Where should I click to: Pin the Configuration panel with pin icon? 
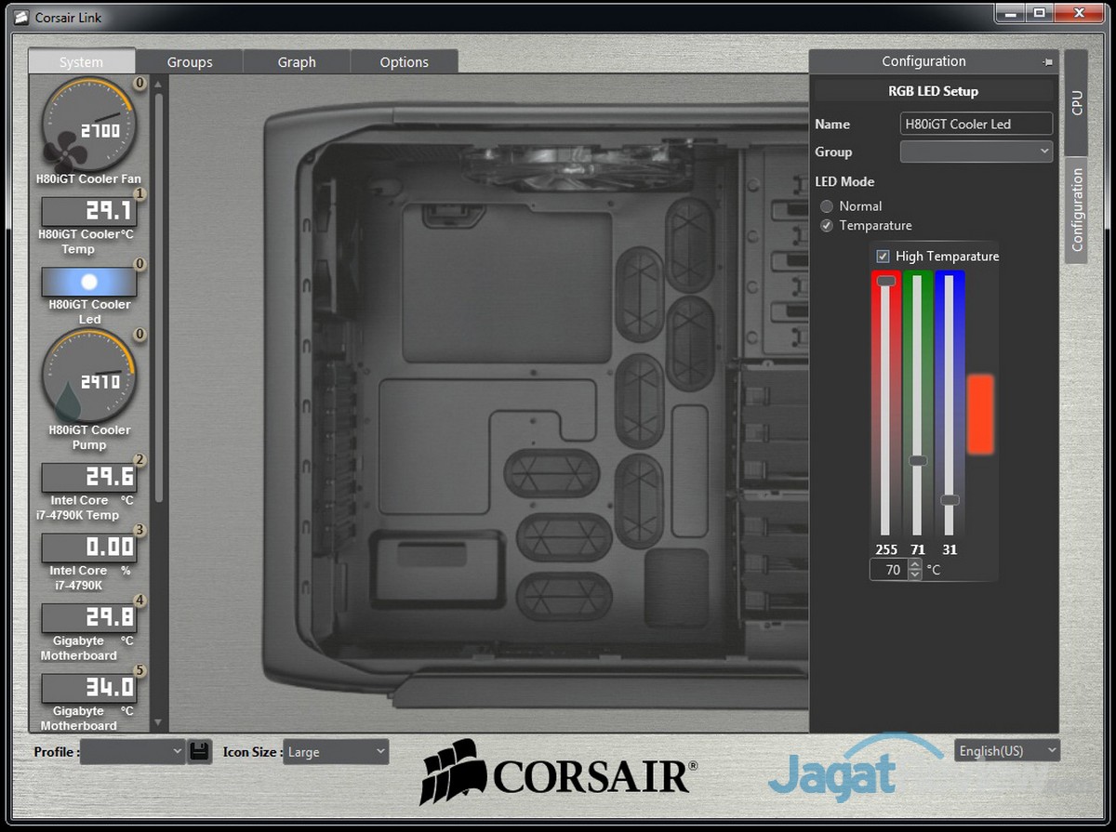[1048, 62]
